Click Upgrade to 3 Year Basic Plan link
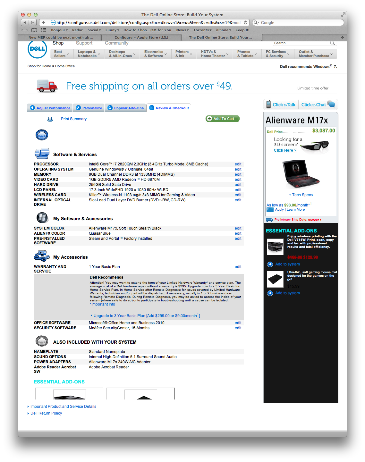Viewport: 365px width, 462px height. point(147,316)
